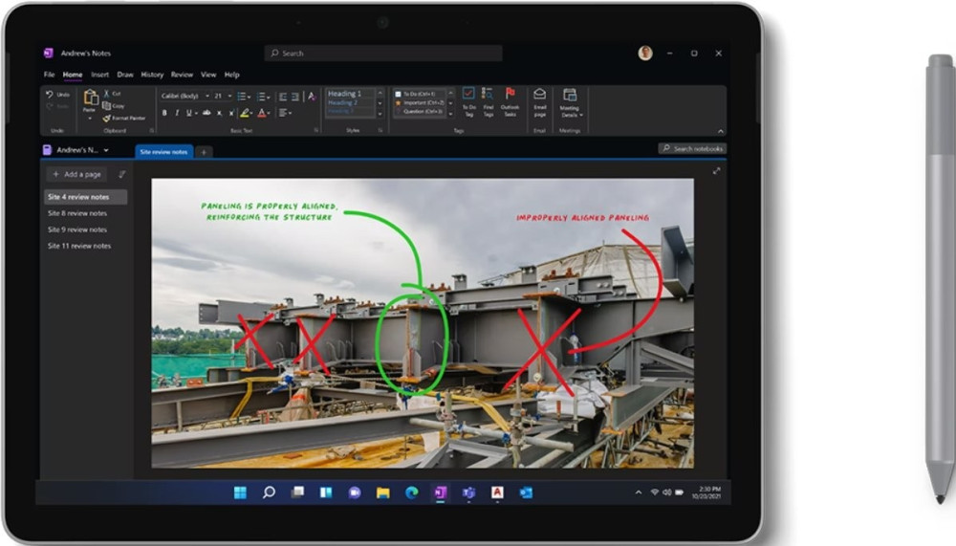Click the Email page icon
The width and height of the screenshot is (956, 546).
pyautogui.click(x=539, y=95)
